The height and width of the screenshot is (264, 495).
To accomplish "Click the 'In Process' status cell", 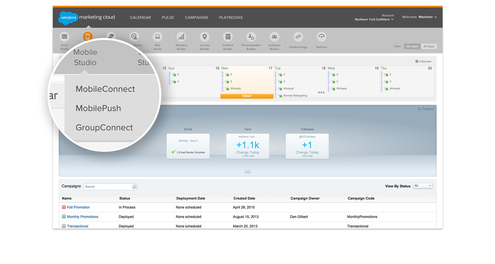I will coord(127,207).
